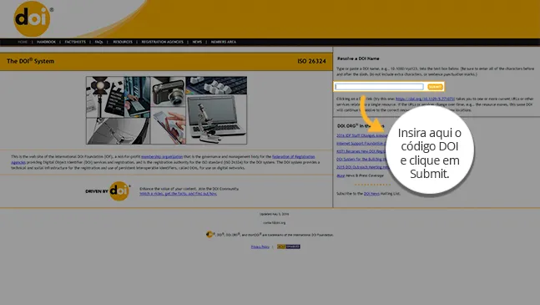540x305 pixels.
Task: Select FAQs in the navigation bar
Action: click(x=98, y=42)
